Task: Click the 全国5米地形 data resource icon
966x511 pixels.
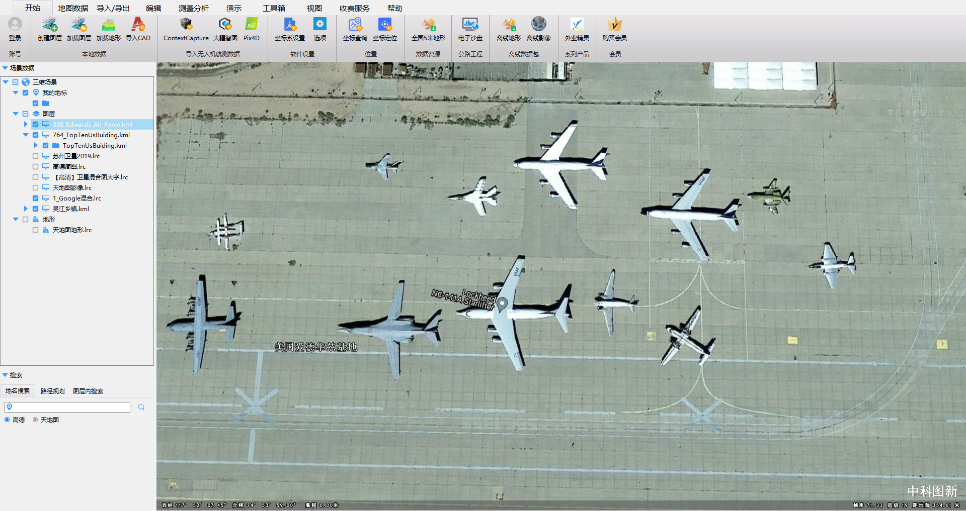Action: 429,24
